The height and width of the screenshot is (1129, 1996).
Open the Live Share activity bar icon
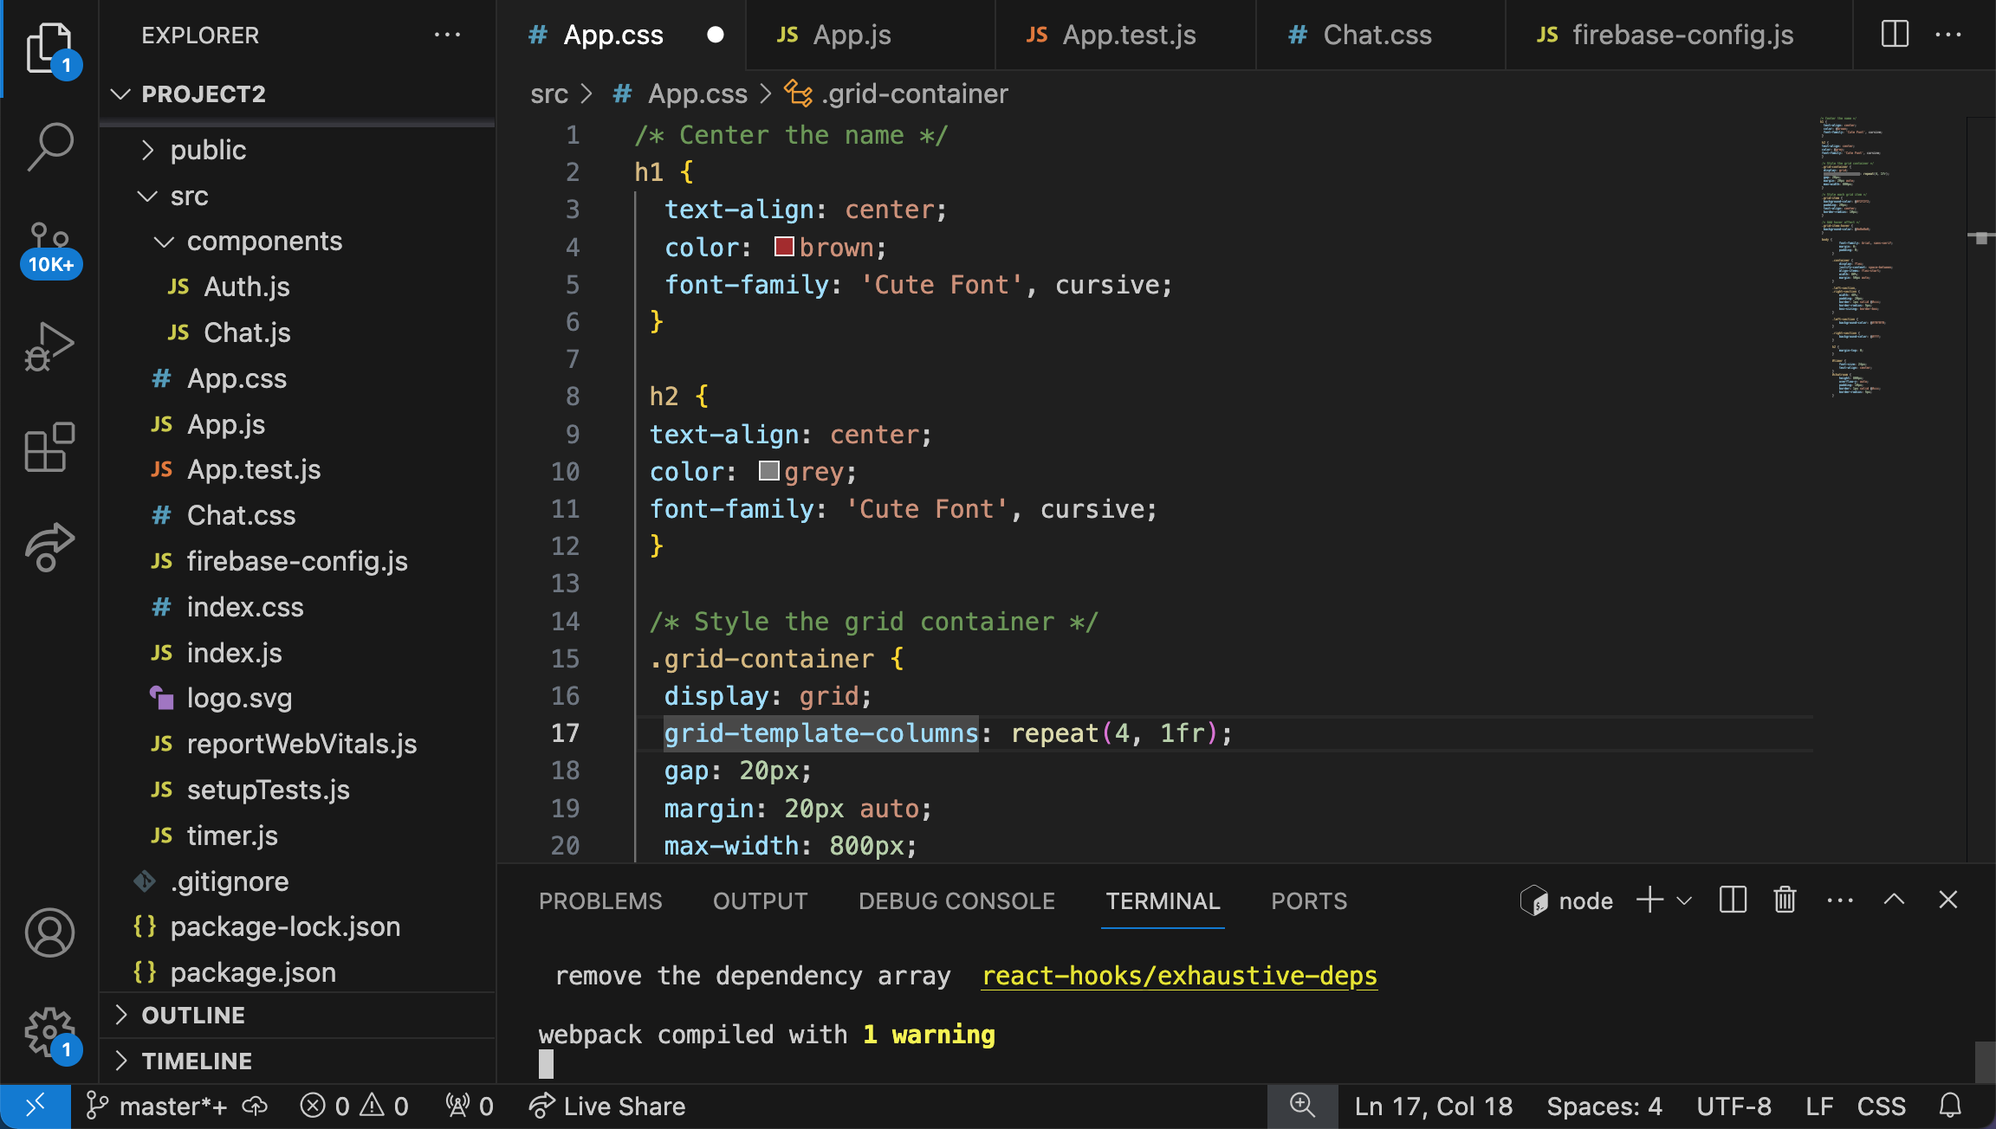pyautogui.click(x=49, y=547)
